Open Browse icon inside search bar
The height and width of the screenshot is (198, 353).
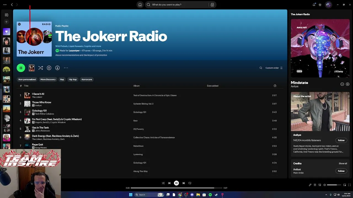point(212,5)
